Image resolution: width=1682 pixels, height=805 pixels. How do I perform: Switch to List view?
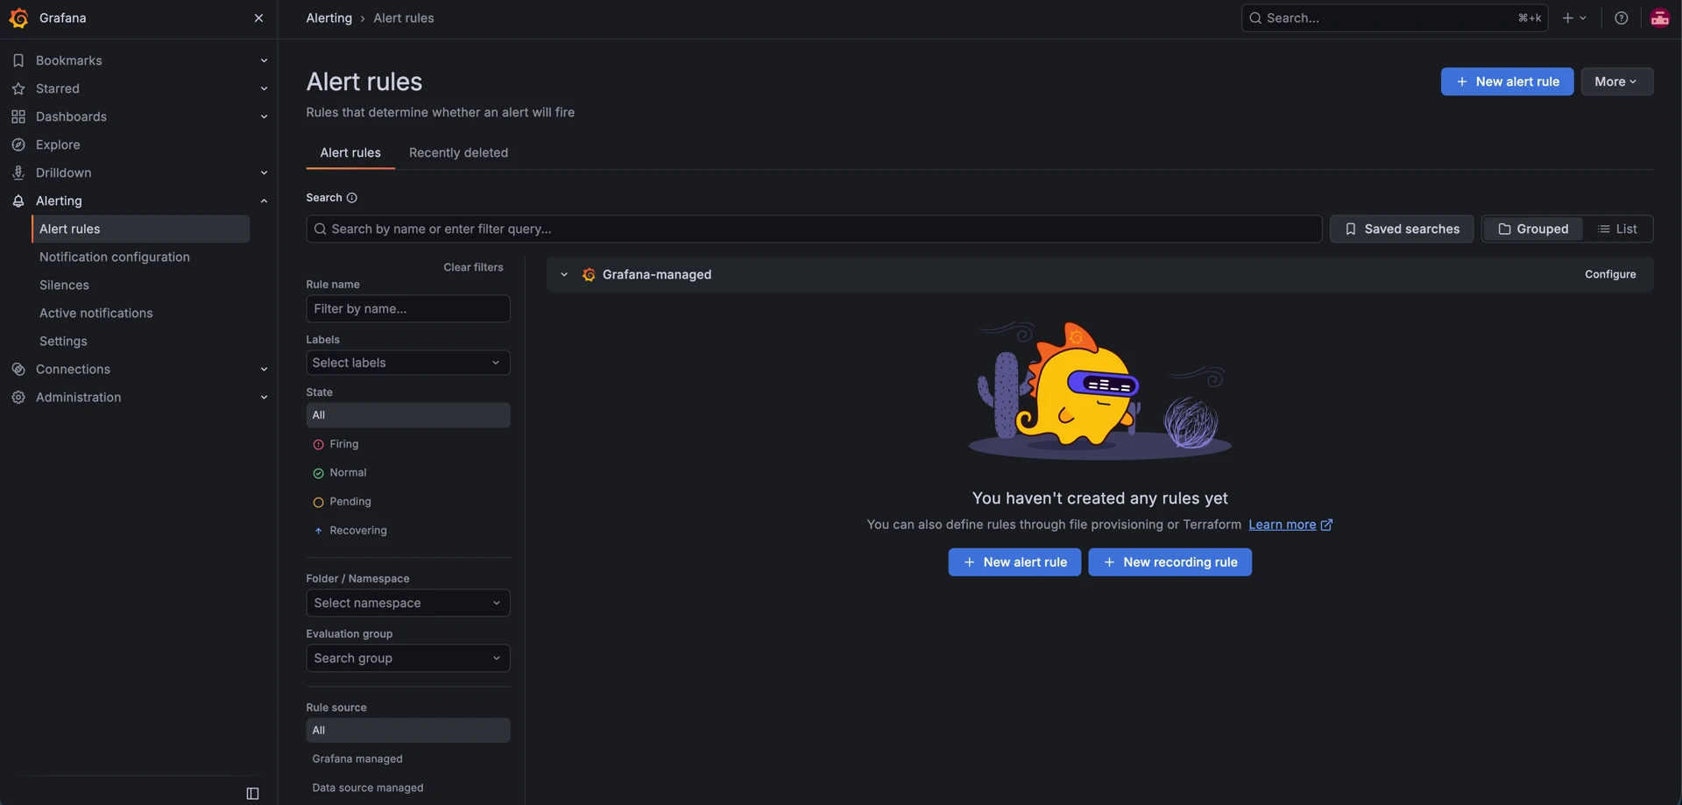(1617, 229)
